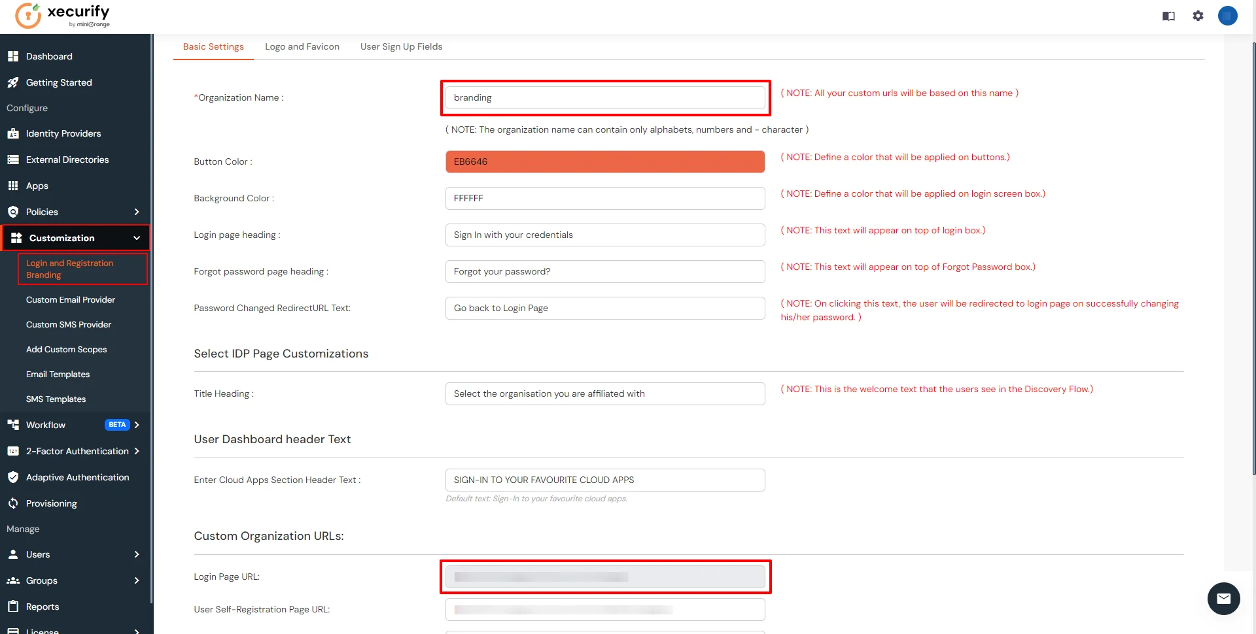Click the Policies shield icon
Viewport: 1256px width, 634px height.
(13, 212)
